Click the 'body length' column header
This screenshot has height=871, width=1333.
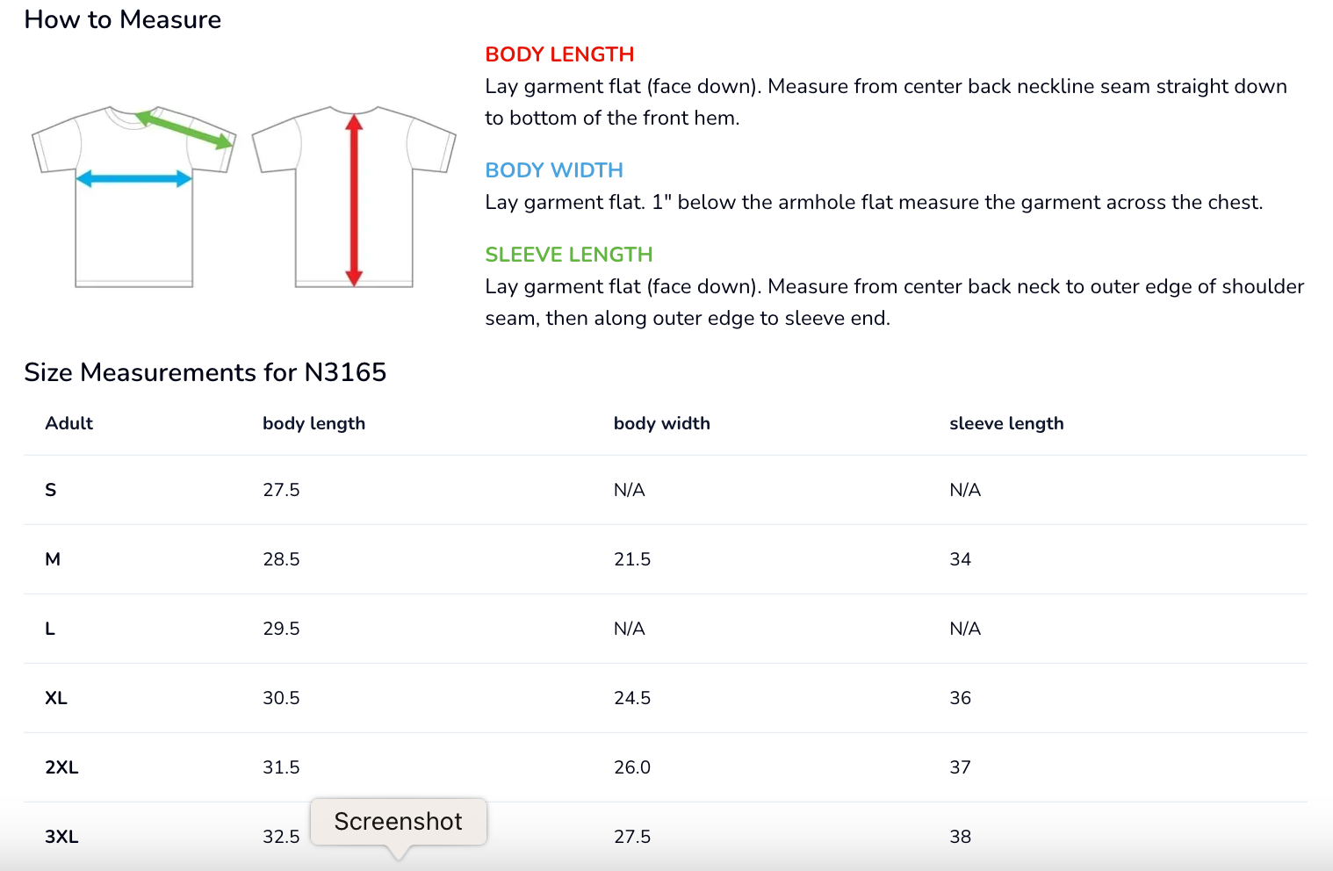tap(313, 423)
